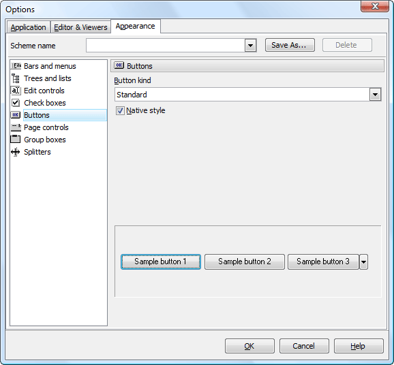Screen dimensions: 394x365
Task: Click the Splitters icon
Action: point(16,152)
